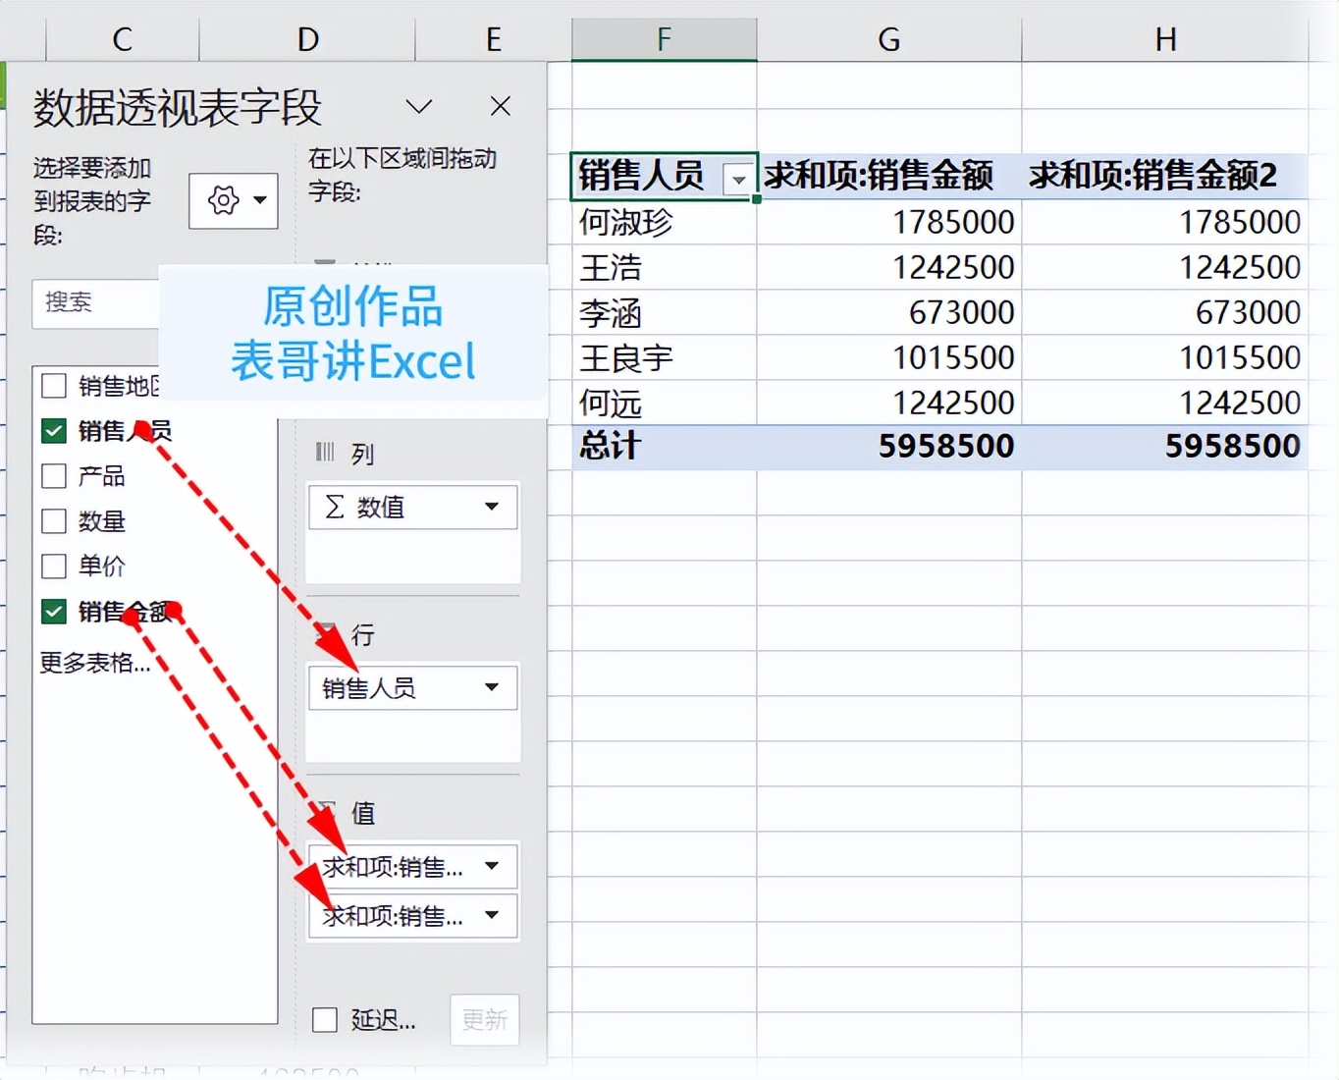Select column H header
This screenshot has width=1339, height=1080.
pos(1165,39)
